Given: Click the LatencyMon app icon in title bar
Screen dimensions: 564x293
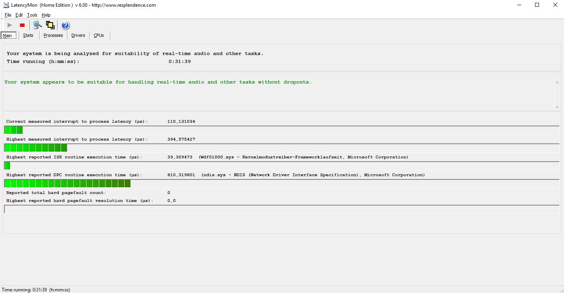Looking at the screenshot, I should (x=6, y=5).
